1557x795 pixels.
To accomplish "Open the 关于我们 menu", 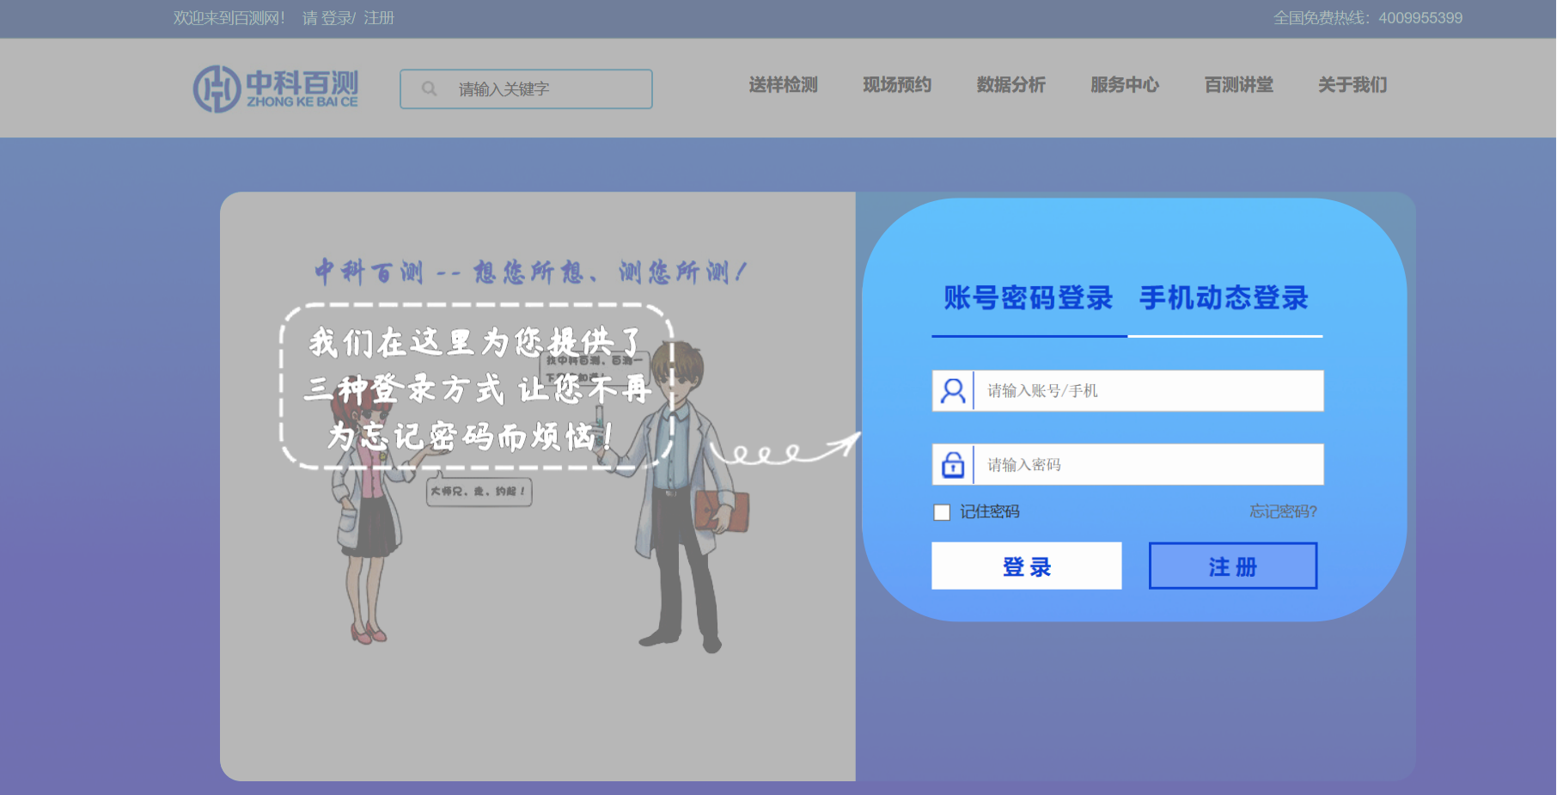I will coord(1352,85).
